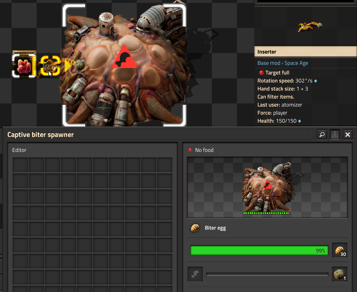Click the 'Editor' panel label
357x292 pixels.
click(x=19, y=150)
